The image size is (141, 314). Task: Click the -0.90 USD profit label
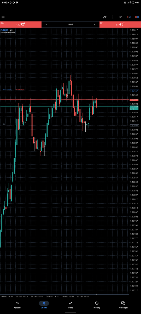pos(20,89)
